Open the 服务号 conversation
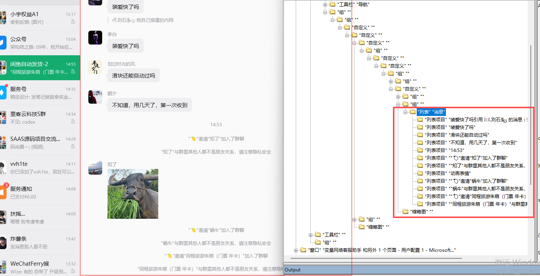The width and height of the screenshot is (540, 276). (40, 93)
